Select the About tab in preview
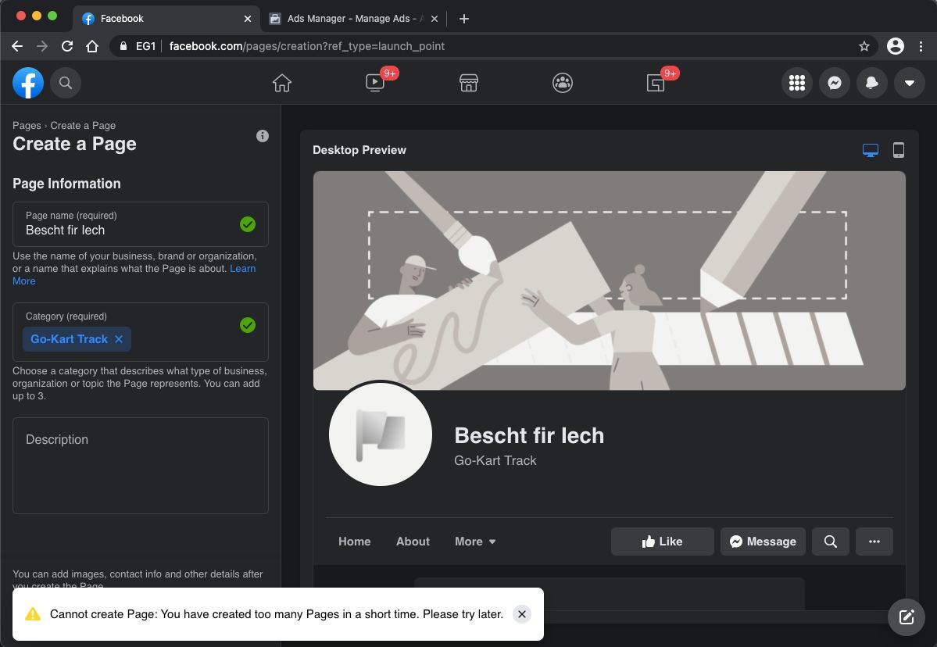The height and width of the screenshot is (647, 937). 413,542
